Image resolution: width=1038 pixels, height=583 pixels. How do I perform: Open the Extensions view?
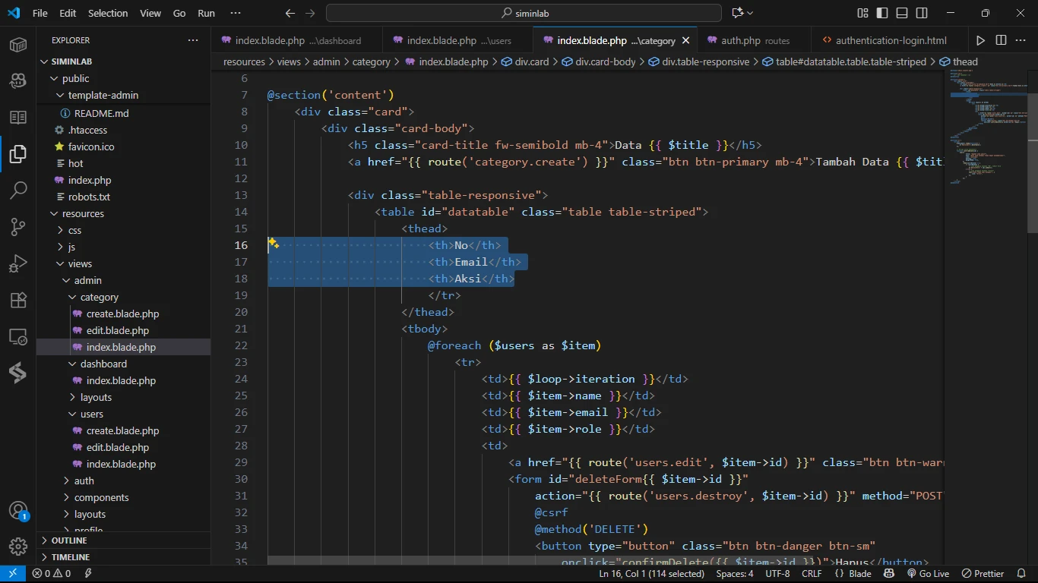[18, 300]
